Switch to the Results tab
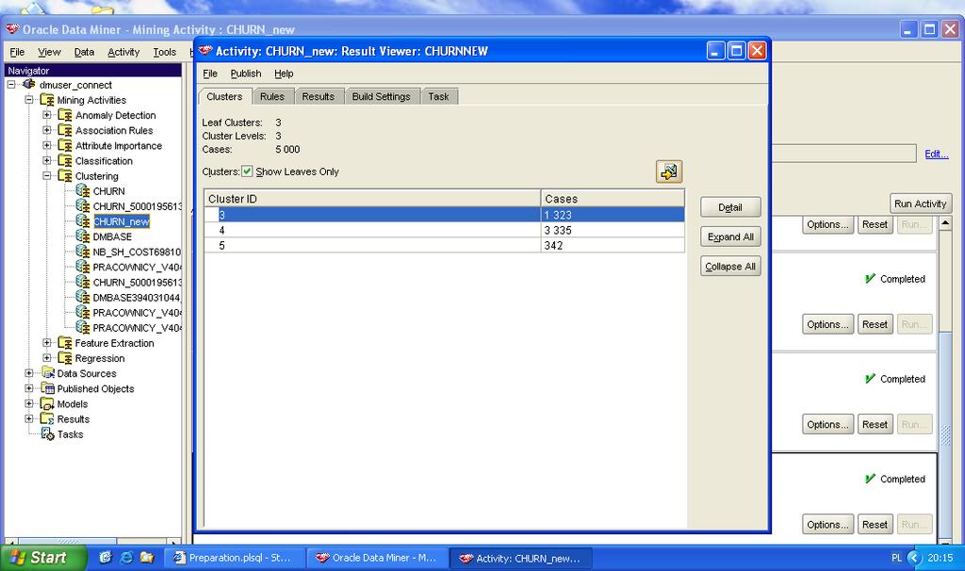The width and height of the screenshot is (965, 571). [319, 97]
